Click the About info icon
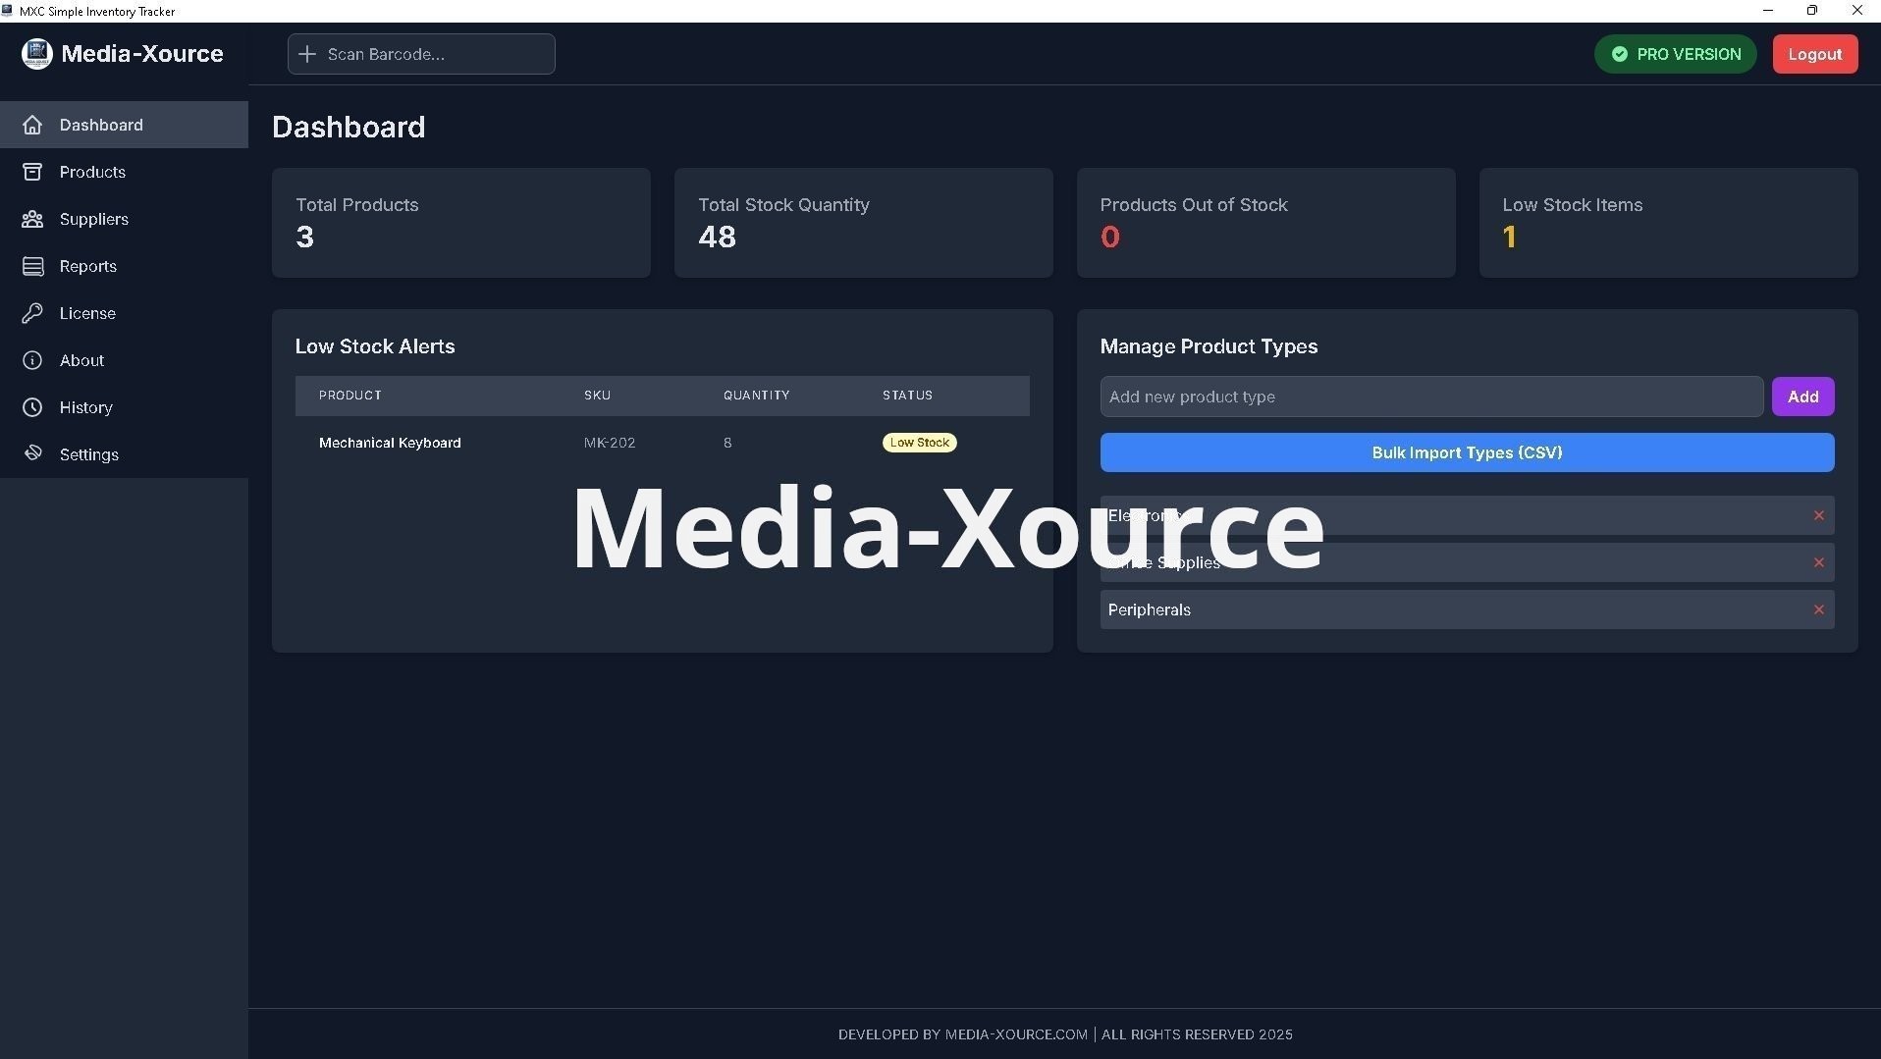The width and height of the screenshot is (1881, 1059). tap(32, 360)
